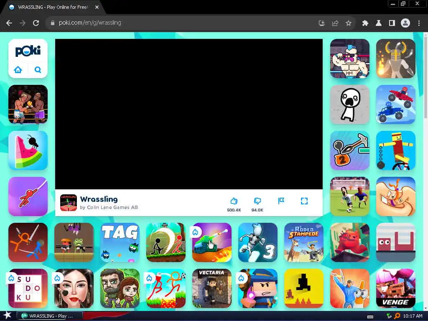View site info via the lock icon
Screen dimensions: 428x321
[53, 23]
